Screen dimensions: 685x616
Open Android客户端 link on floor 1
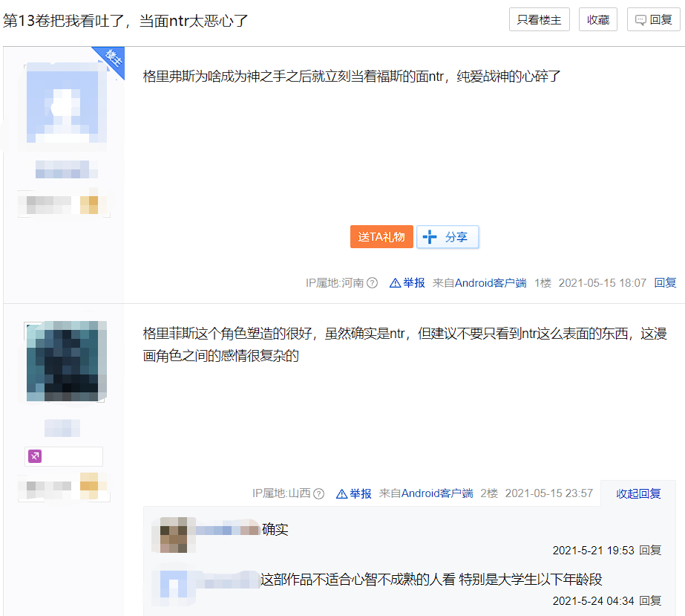[491, 283]
